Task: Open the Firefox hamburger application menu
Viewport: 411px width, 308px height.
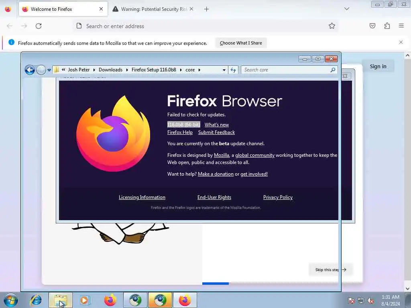Action: point(401,26)
